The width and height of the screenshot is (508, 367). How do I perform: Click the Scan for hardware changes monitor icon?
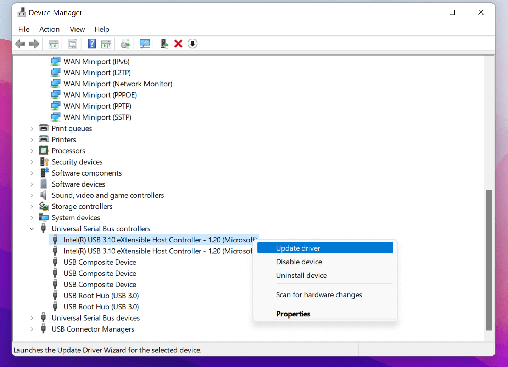[x=145, y=44]
